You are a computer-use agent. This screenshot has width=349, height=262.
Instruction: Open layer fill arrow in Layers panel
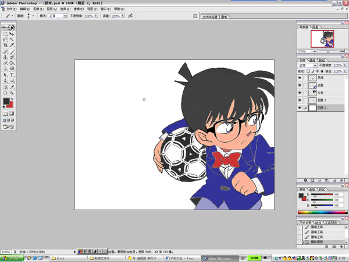[345, 71]
